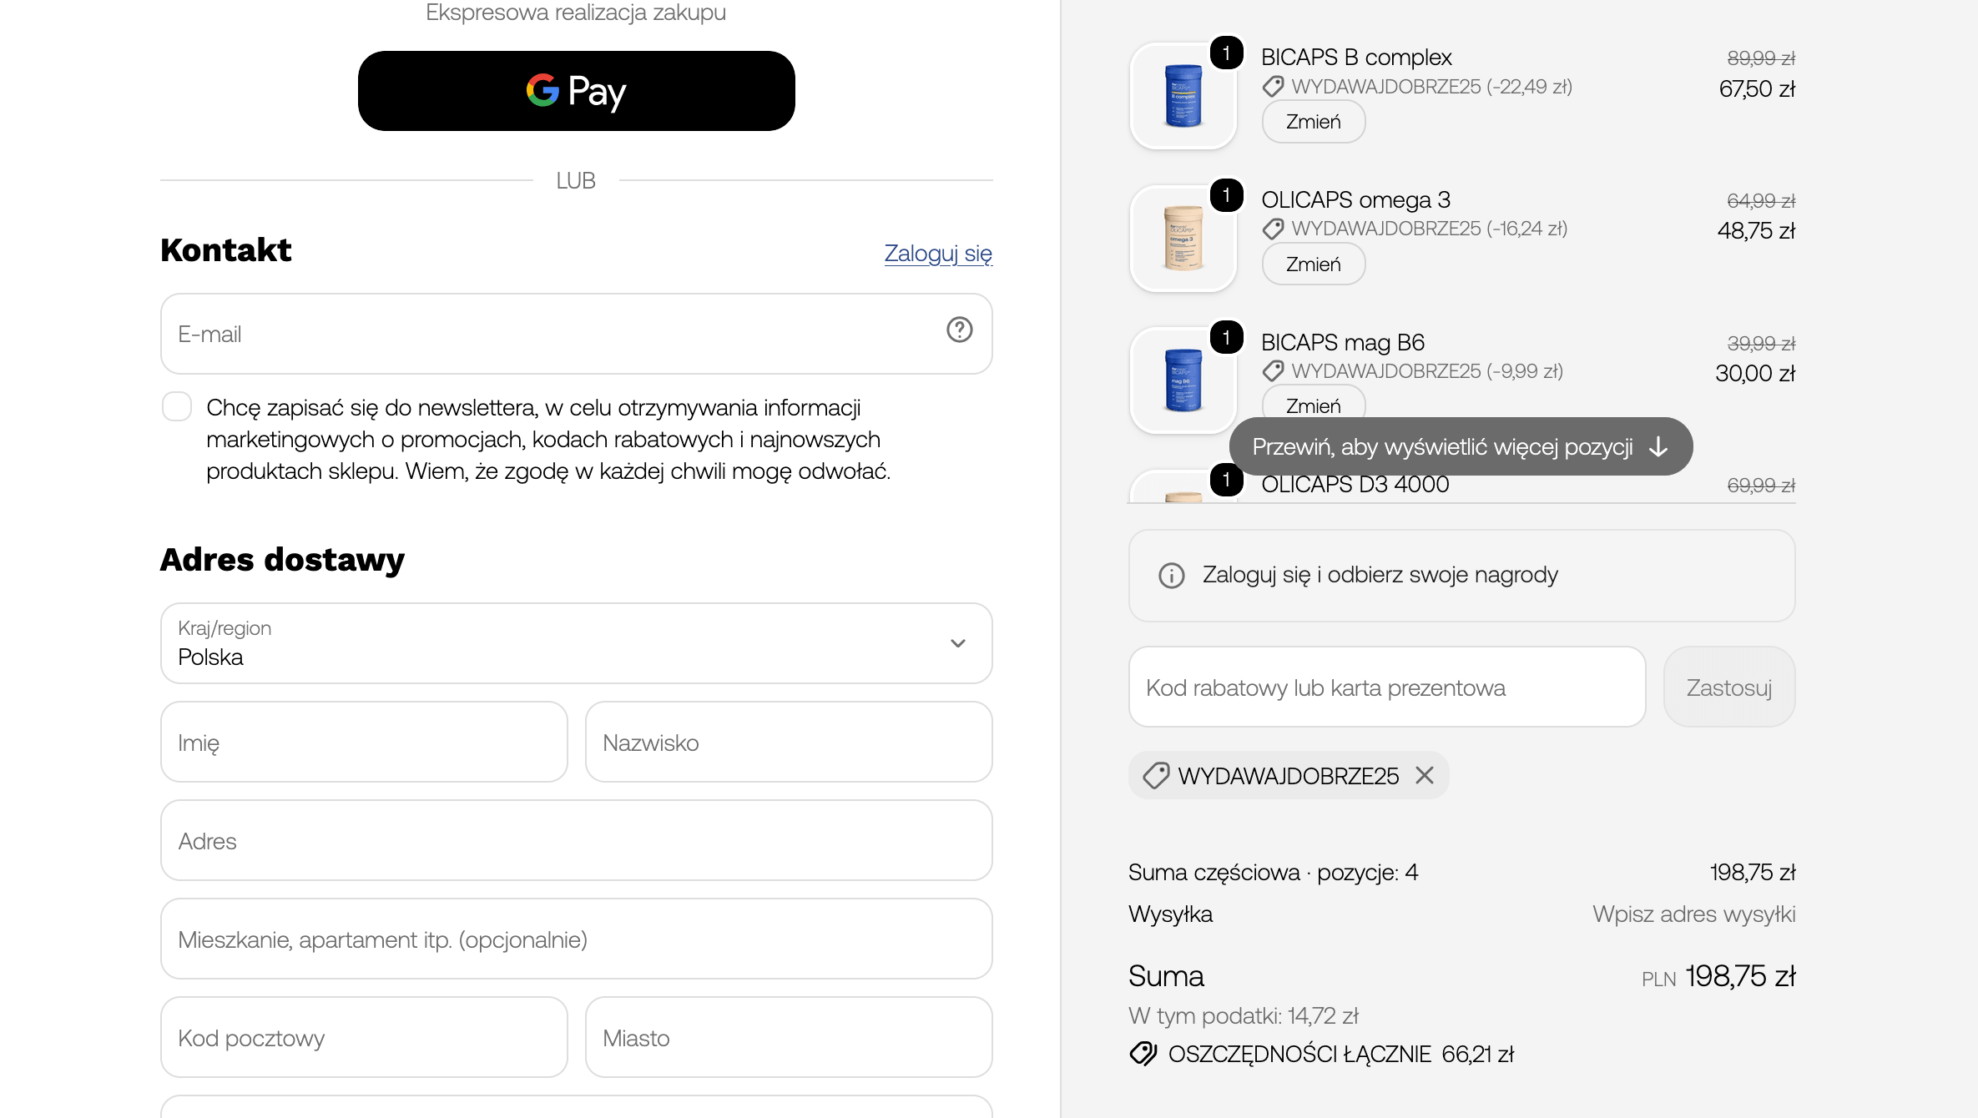Screen dimensions: 1978x1118
Task: Click the tag icon on WYDAWAJDOBRZE25 chip
Action: (x=1156, y=776)
